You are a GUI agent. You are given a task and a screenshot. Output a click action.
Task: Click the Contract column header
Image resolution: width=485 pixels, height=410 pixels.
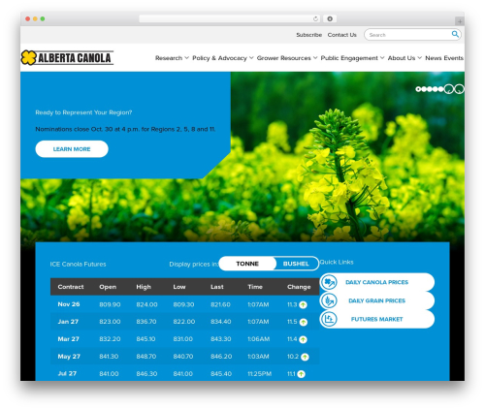(x=71, y=287)
